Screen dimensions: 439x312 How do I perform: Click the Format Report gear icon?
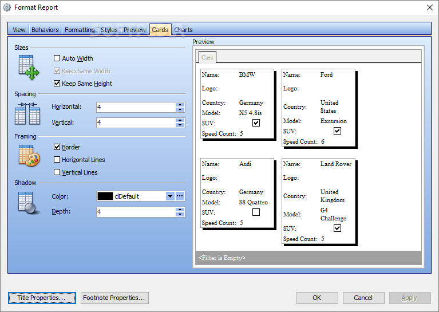click(x=7, y=7)
